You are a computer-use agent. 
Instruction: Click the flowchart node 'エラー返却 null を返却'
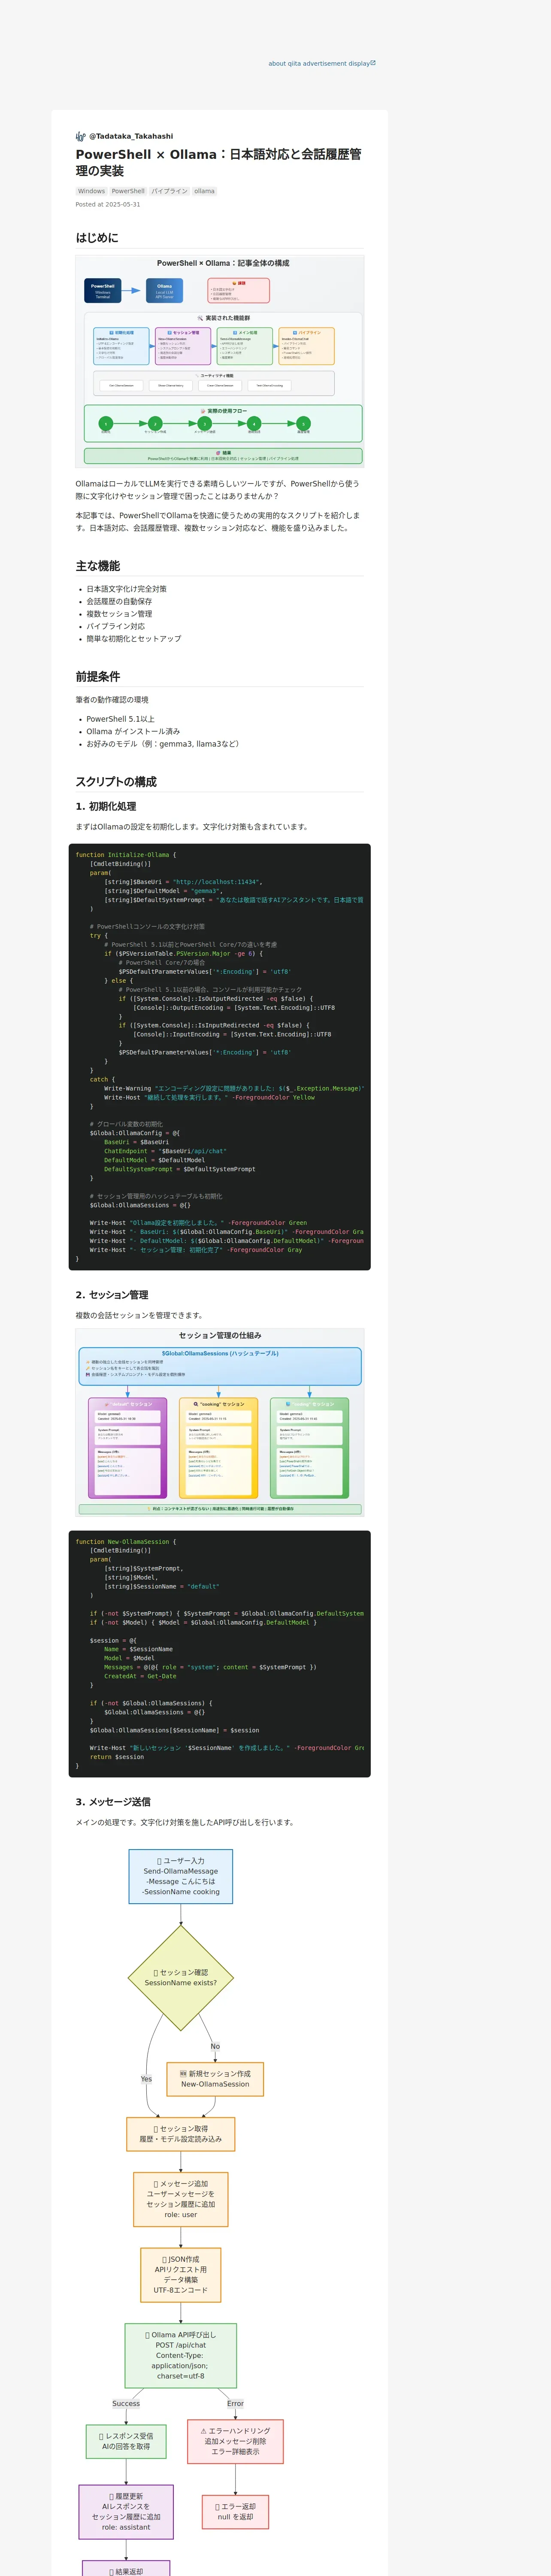click(235, 2511)
